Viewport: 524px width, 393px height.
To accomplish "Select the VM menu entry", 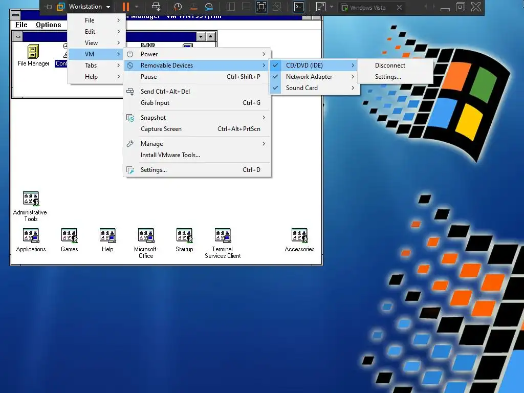I will (97, 54).
